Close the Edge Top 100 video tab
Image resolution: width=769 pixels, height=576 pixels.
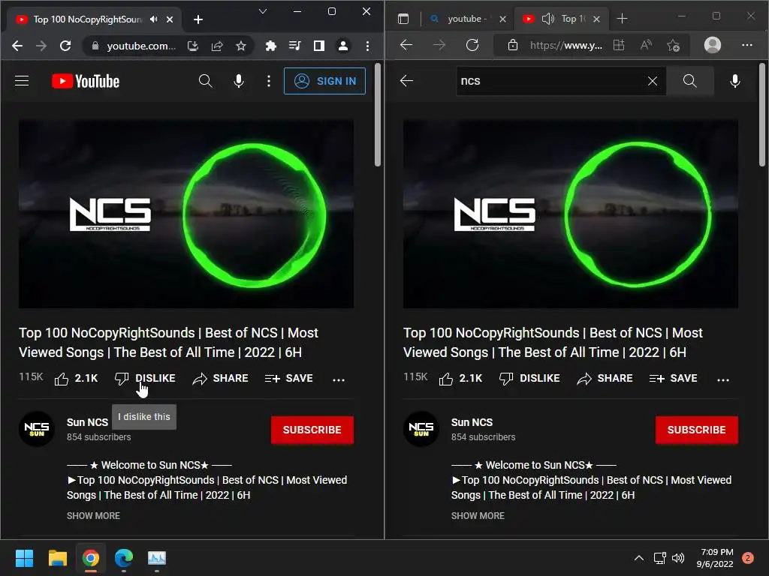click(596, 19)
